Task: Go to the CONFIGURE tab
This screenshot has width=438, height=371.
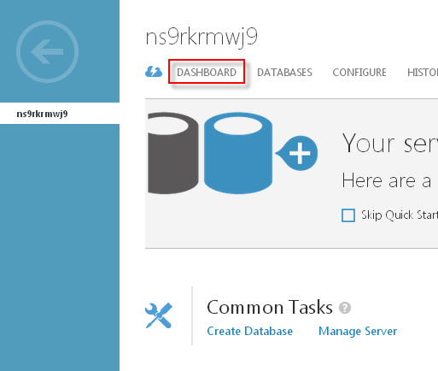Action: point(359,73)
